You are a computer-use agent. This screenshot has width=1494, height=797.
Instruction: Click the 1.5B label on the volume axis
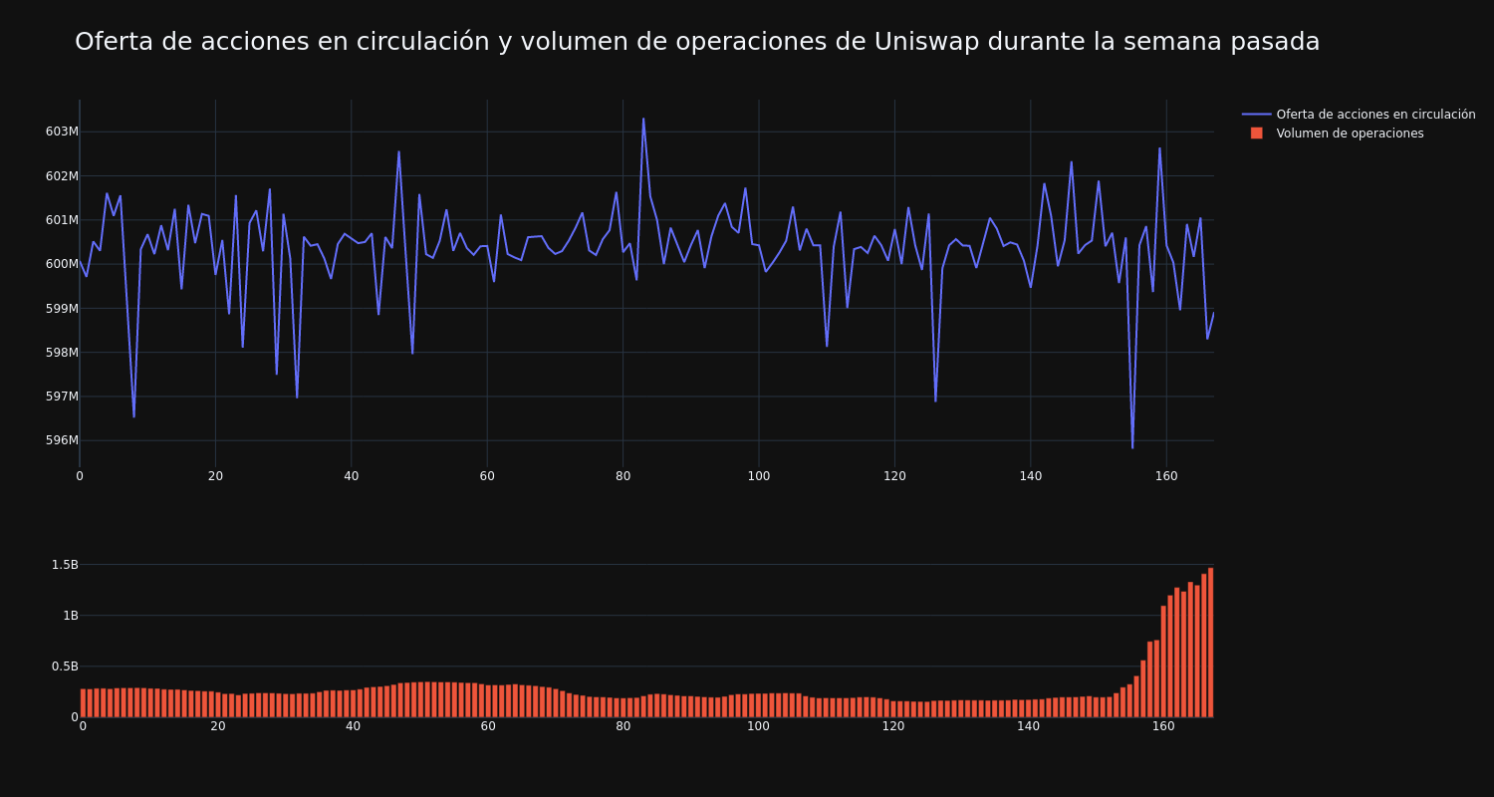pyautogui.click(x=64, y=565)
